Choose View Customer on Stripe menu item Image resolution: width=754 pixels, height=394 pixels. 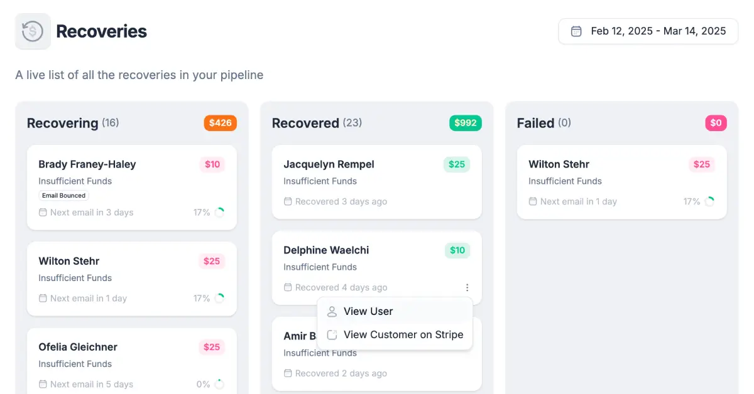[403, 334]
